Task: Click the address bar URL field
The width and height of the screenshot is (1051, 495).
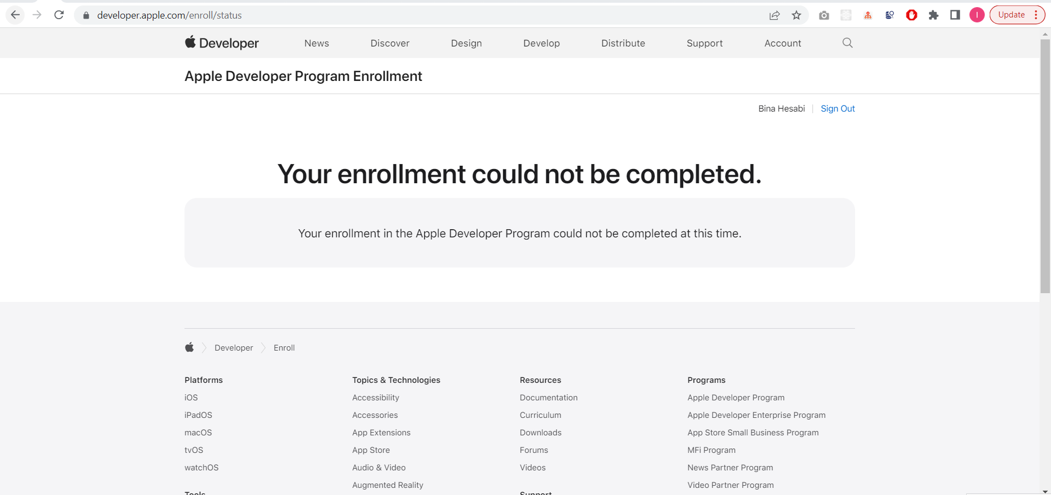Action: coord(383,15)
